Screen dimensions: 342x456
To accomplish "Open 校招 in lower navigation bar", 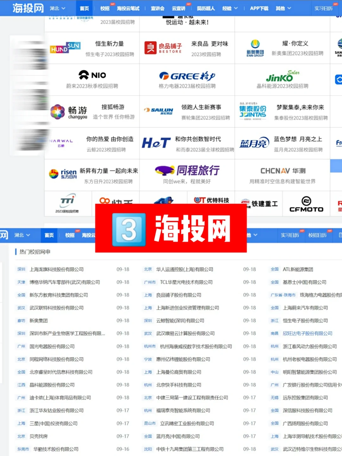I will pos(70,235).
